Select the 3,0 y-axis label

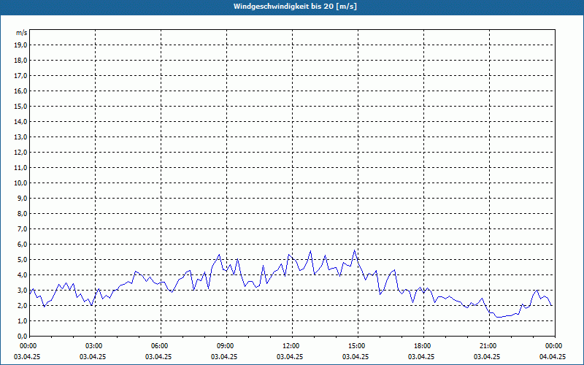[x=23, y=290]
